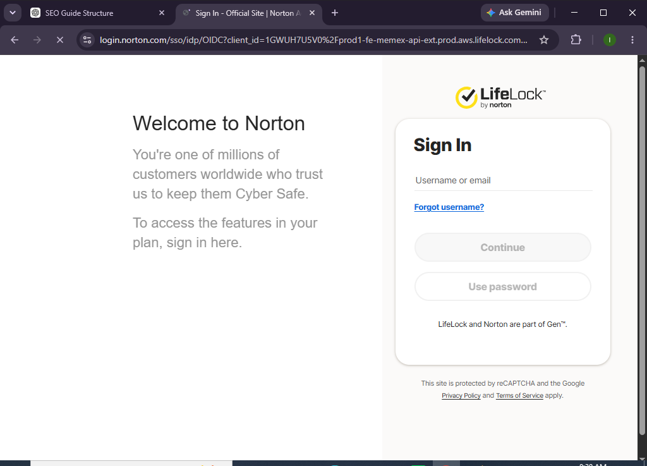Open a new tab with plus icon
The image size is (647, 466).
click(335, 13)
